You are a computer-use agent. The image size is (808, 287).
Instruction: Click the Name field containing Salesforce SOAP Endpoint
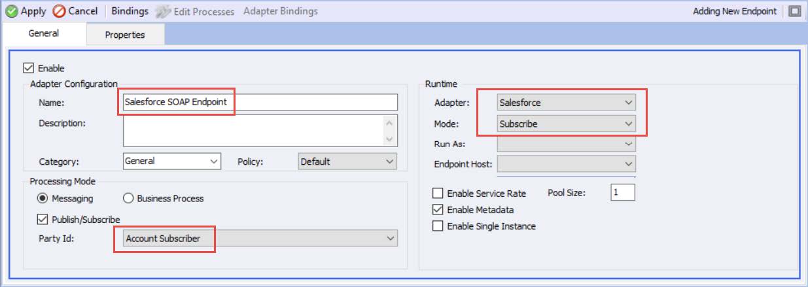point(260,103)
